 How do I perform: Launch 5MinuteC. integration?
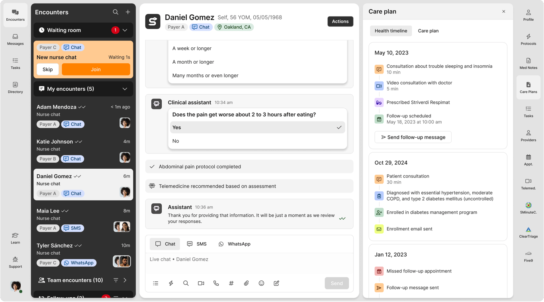[528, 208]
